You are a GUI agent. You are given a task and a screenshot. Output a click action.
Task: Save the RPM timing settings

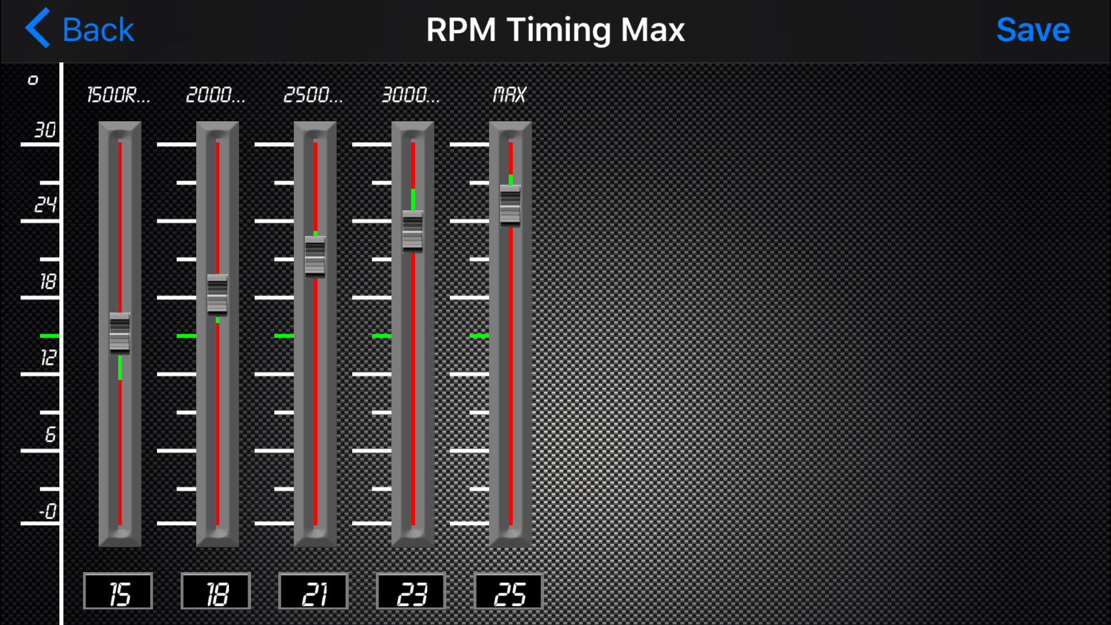click(x=1033, y=30)
